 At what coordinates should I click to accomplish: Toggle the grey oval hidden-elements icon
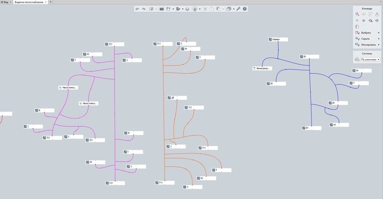363,20
